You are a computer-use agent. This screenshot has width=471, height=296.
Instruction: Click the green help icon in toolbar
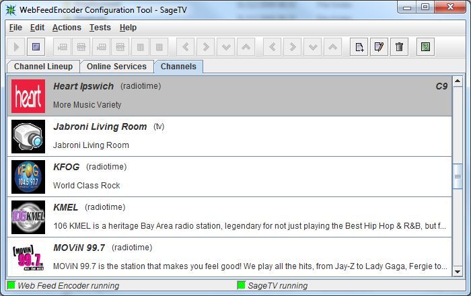(x=425, y=47)
